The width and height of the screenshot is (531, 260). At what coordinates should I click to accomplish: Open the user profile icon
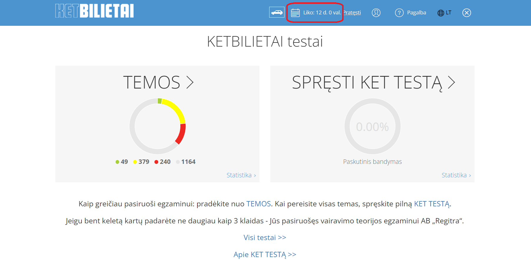(376, 13)
